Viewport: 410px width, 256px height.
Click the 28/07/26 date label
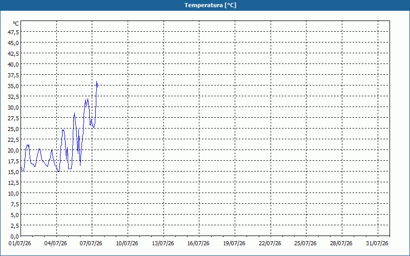pyautogui.click(x=341, y=244)
